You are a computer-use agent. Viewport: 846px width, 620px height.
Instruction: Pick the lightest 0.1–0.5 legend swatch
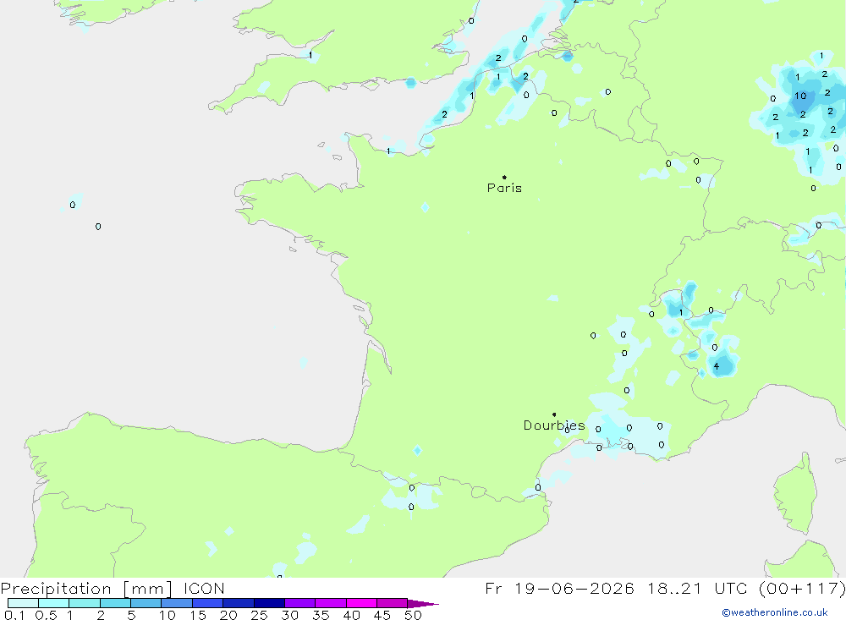(23, 603)
